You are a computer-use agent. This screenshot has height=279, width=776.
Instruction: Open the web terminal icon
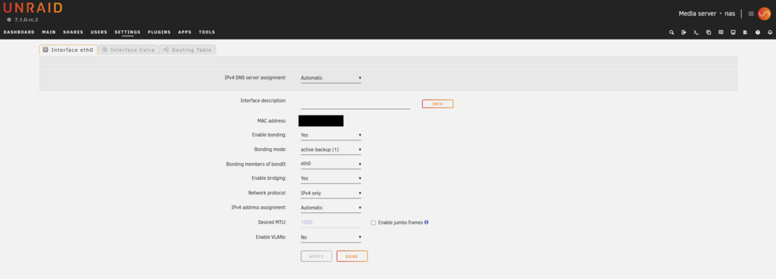(x=696, y=32)
